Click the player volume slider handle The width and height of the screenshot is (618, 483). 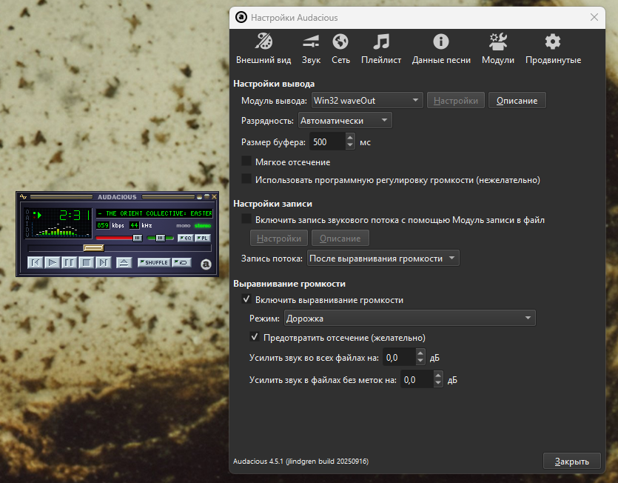pyautogui.click(x=137, y=238)
